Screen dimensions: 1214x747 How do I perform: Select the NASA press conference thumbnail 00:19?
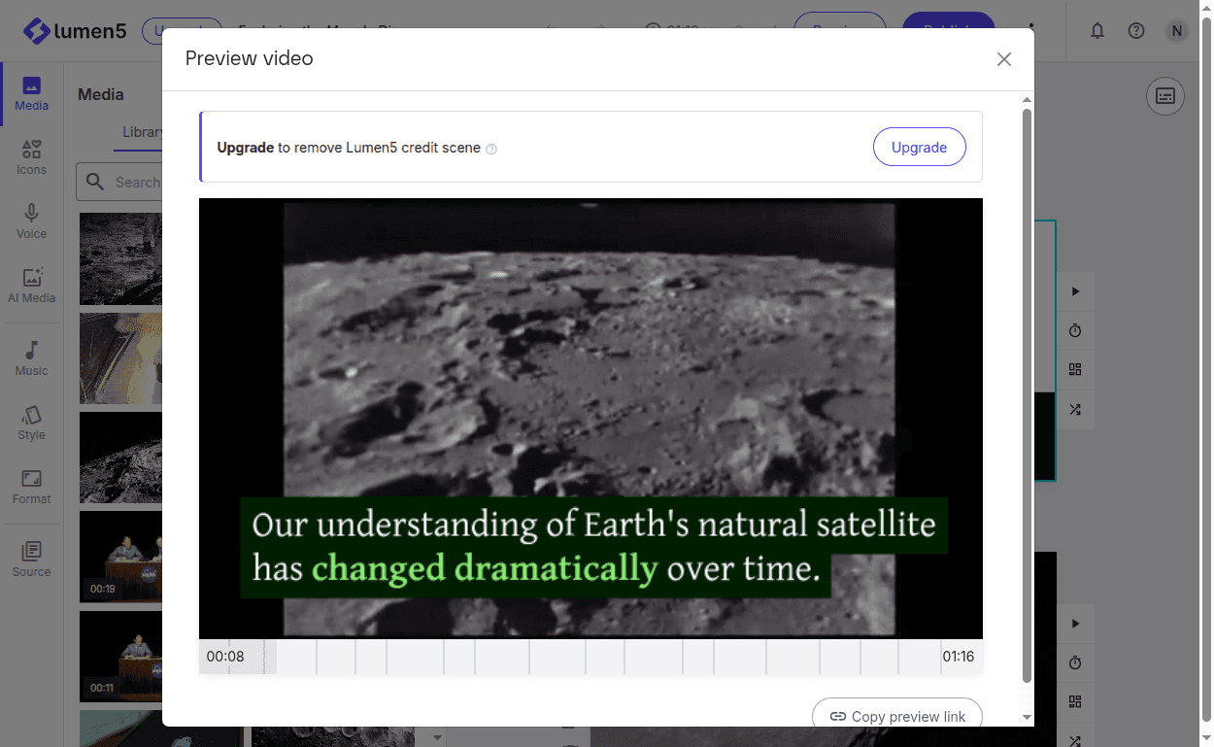click(x=120, y=557)
